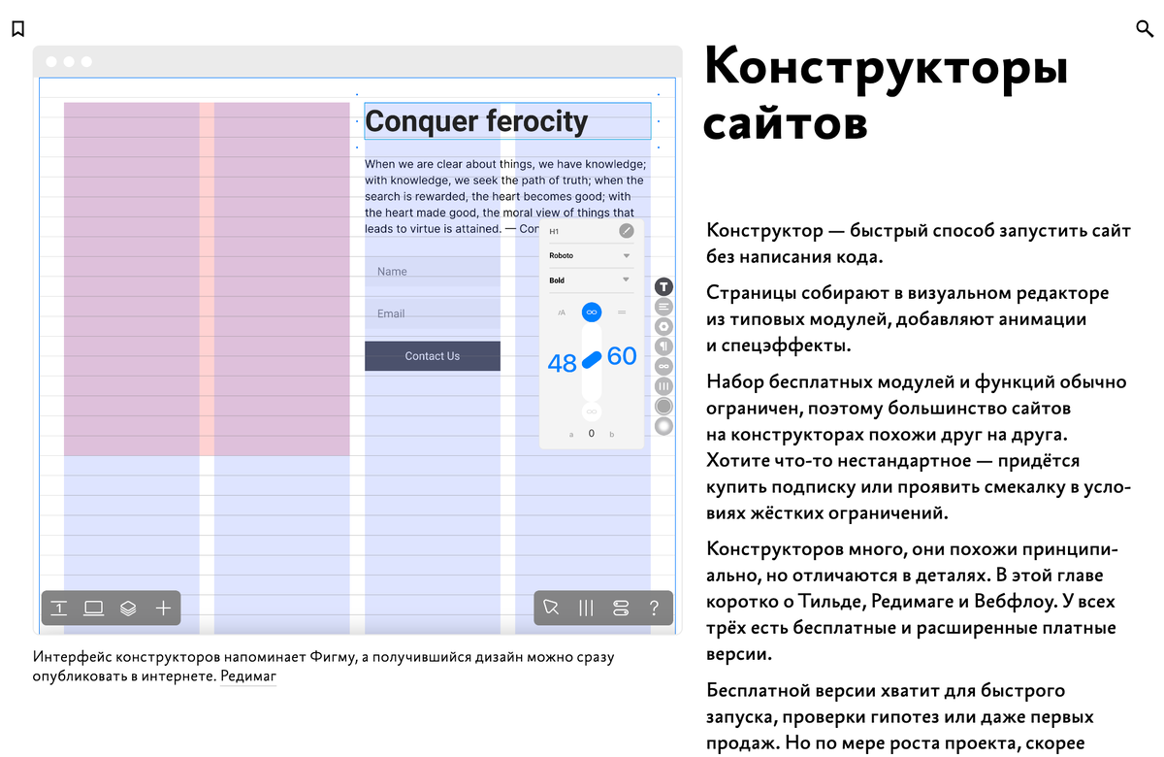This screenshot has width=1164, height=757.
Task: Click the paragraph mark icon in side strip
Action: [x=663, y=346]
